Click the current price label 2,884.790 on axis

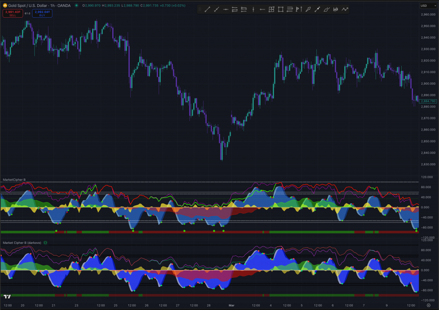428,101
